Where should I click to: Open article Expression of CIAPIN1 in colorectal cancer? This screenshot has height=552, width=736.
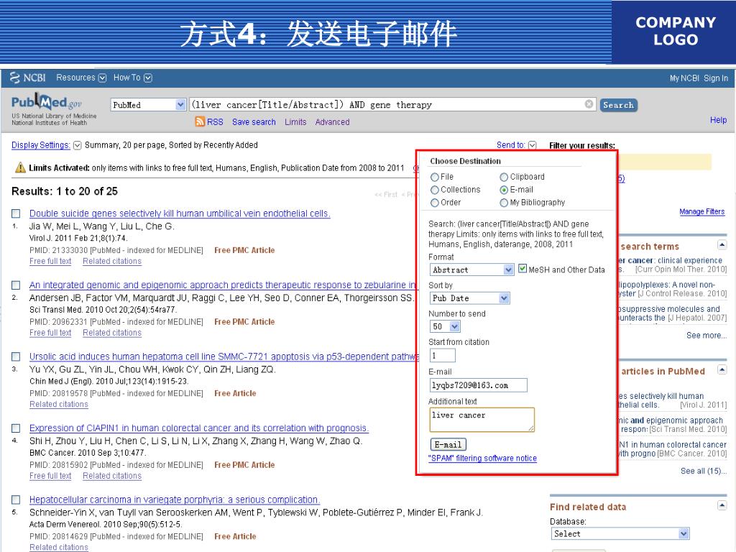click(x=199, y=428)
